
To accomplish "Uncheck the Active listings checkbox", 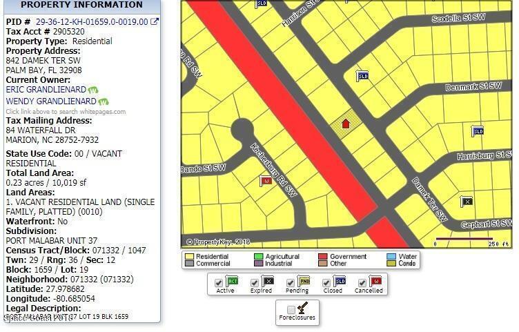I will [219, 283].
